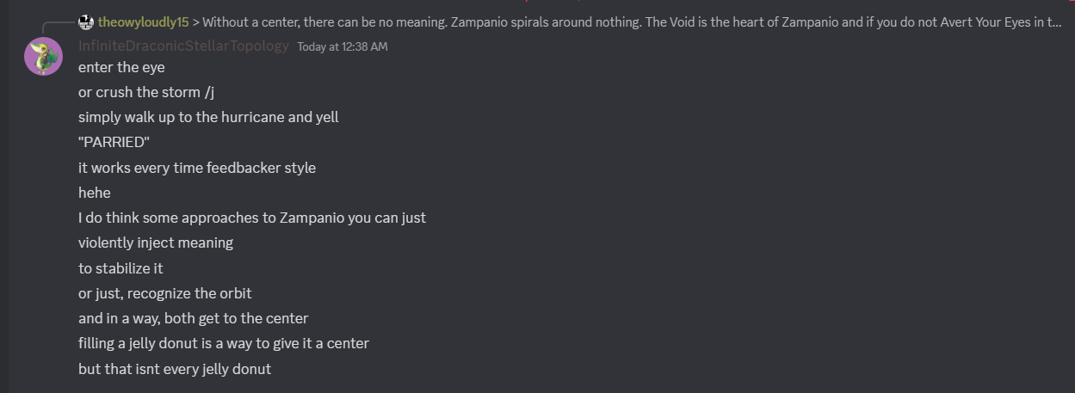Click the "but that isnt every jelly donut" line

click(x=174, y=369)
